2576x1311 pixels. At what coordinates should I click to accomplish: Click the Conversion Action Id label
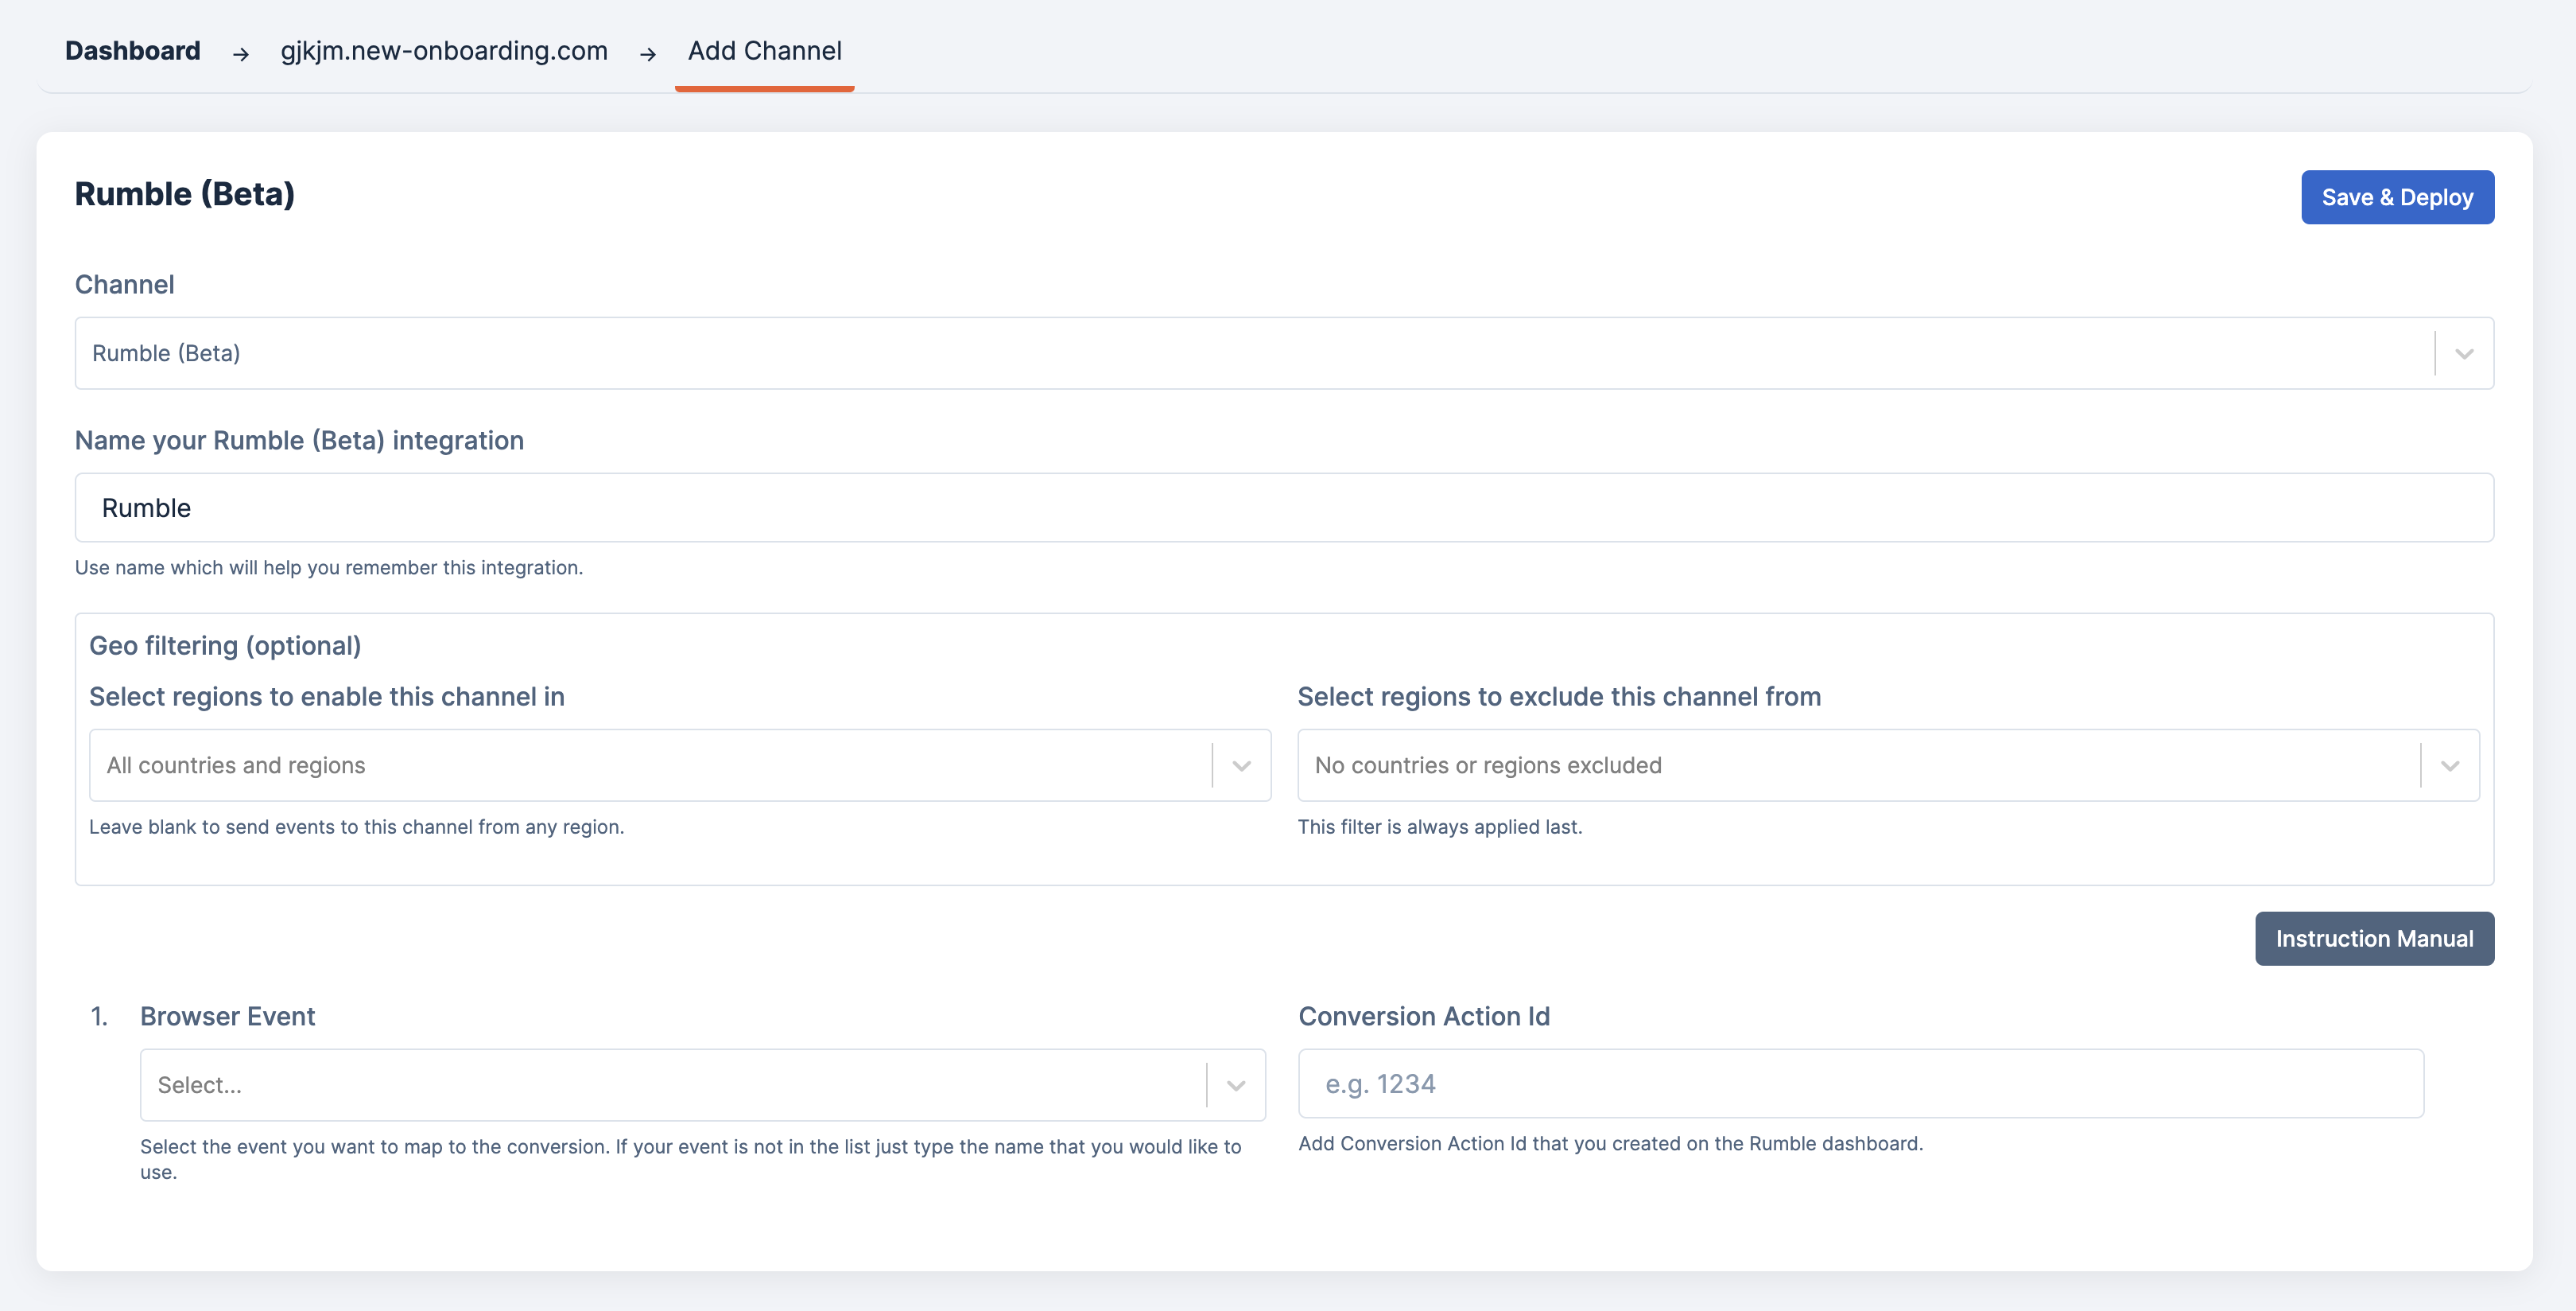1423,1016
